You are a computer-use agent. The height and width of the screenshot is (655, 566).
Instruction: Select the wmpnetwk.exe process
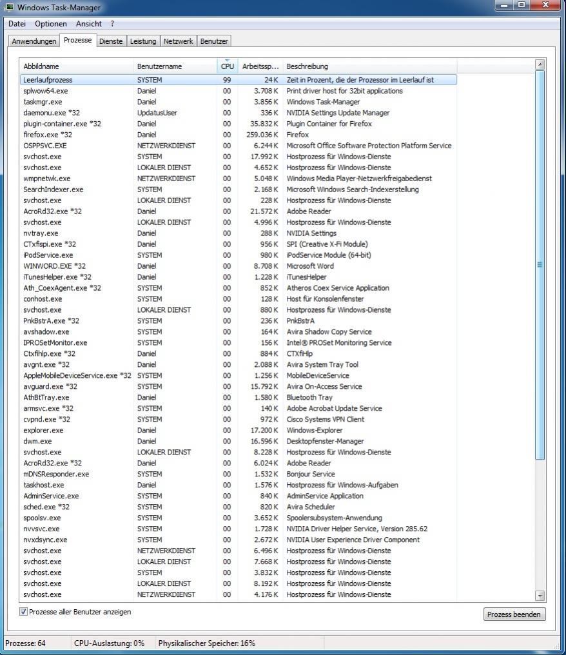[x=238, y=179]
